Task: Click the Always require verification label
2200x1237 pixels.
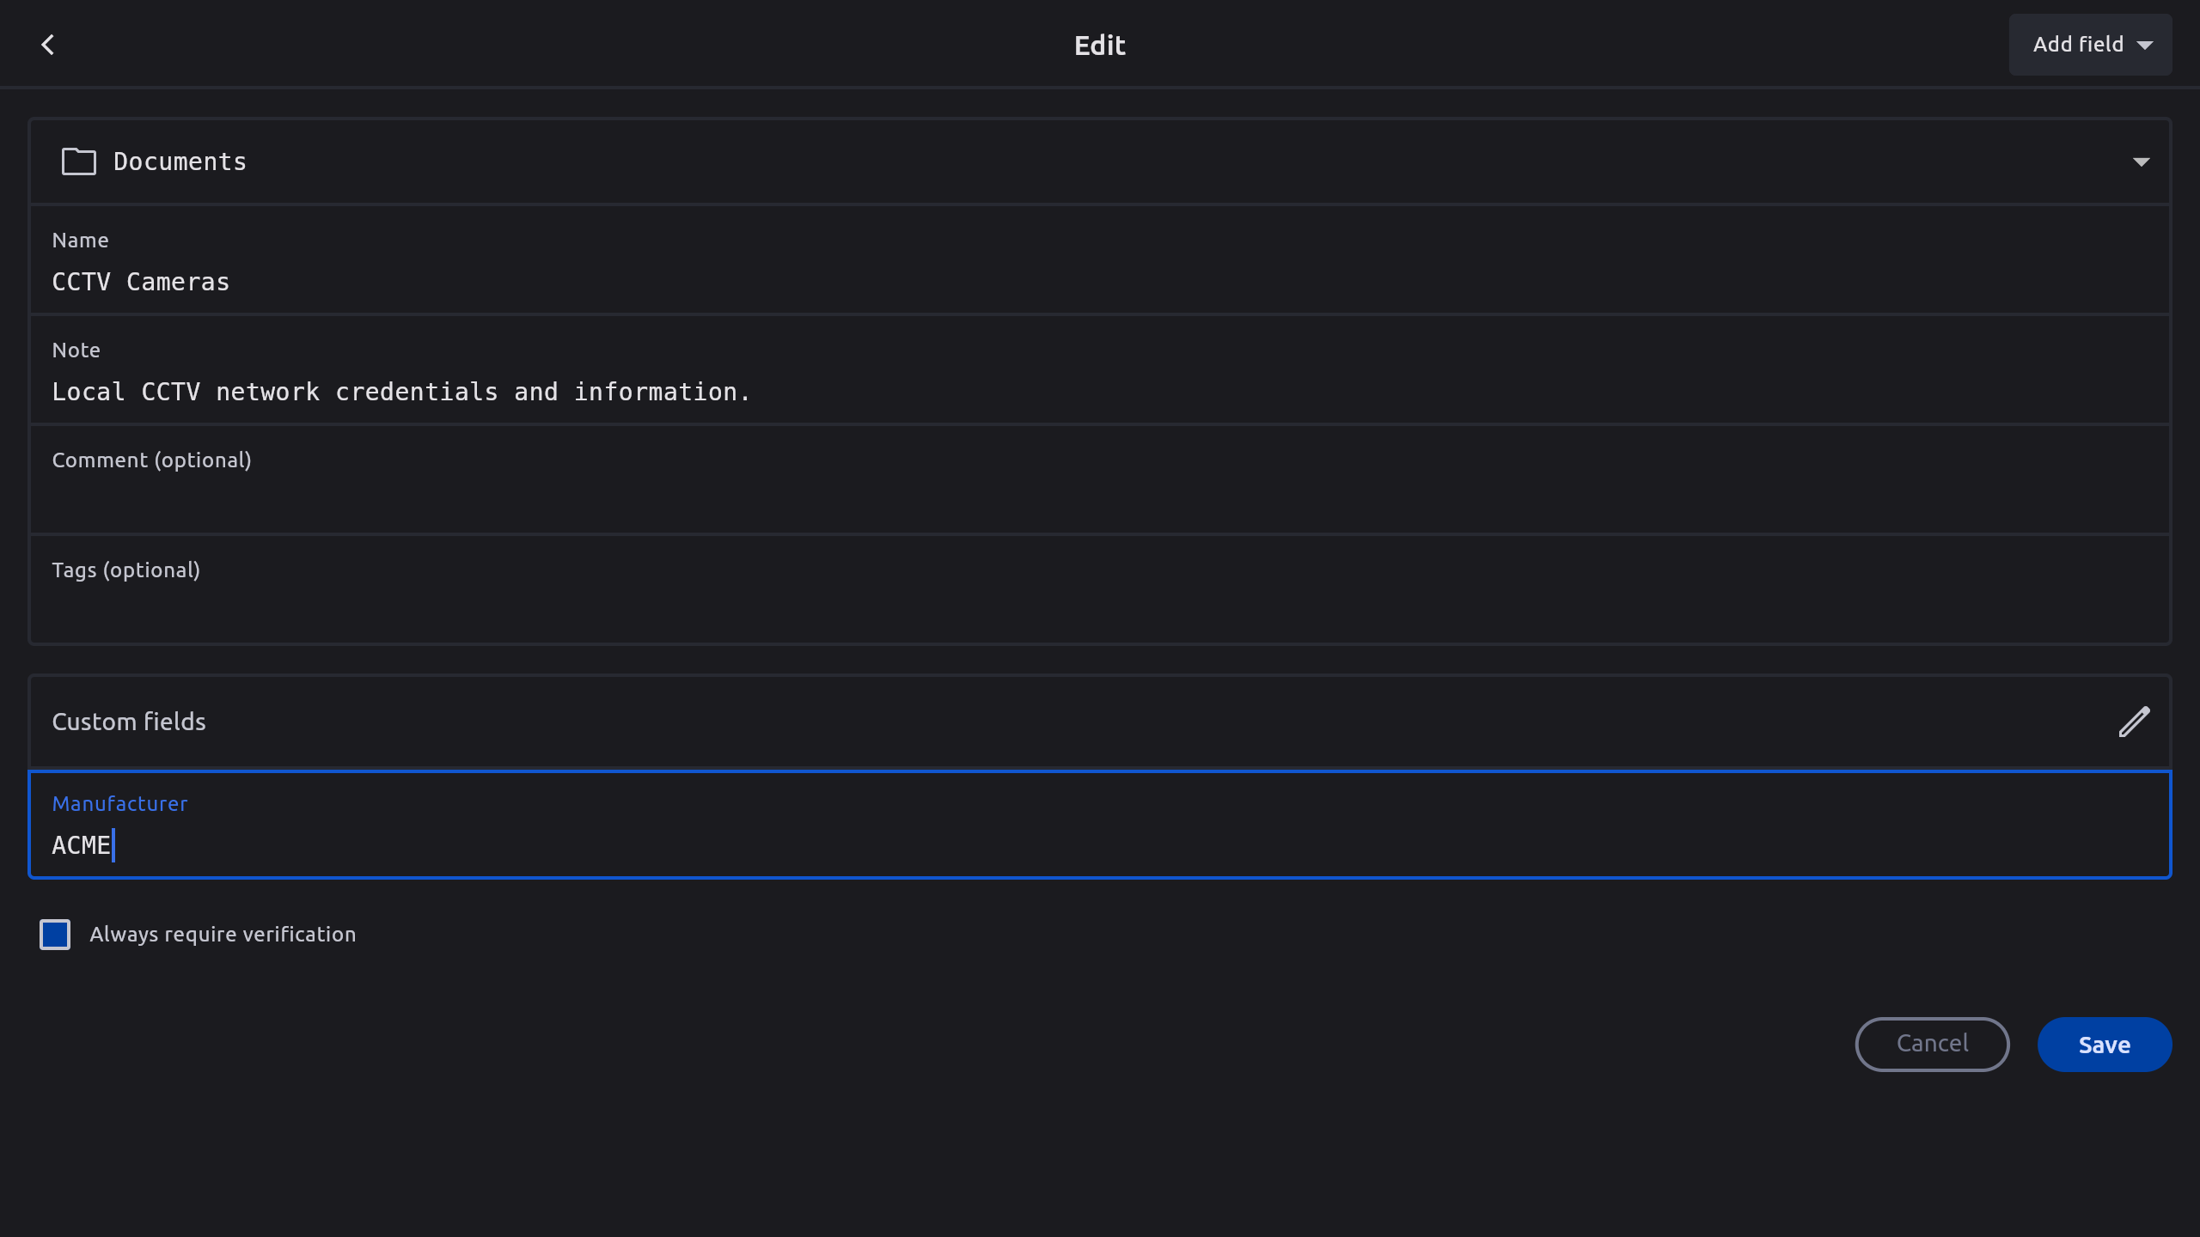Action: [x=223, y=935]
